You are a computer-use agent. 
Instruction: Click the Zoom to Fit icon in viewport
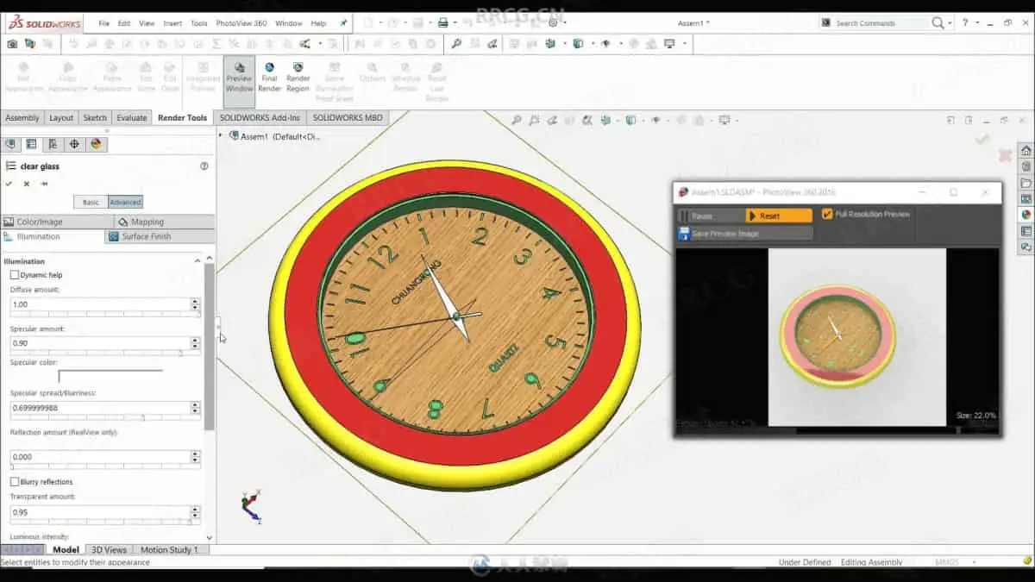tap(517, 120)
